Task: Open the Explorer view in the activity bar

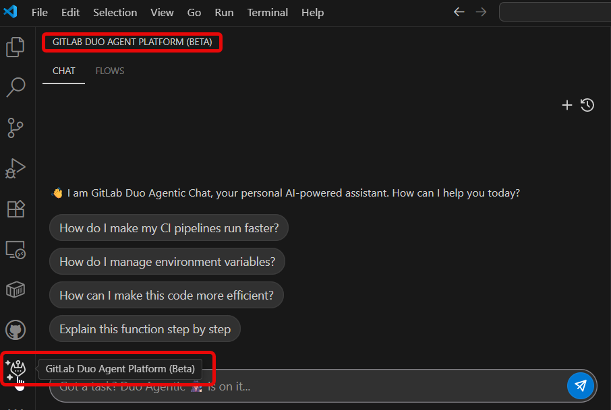Action: [x=16, y=47]
